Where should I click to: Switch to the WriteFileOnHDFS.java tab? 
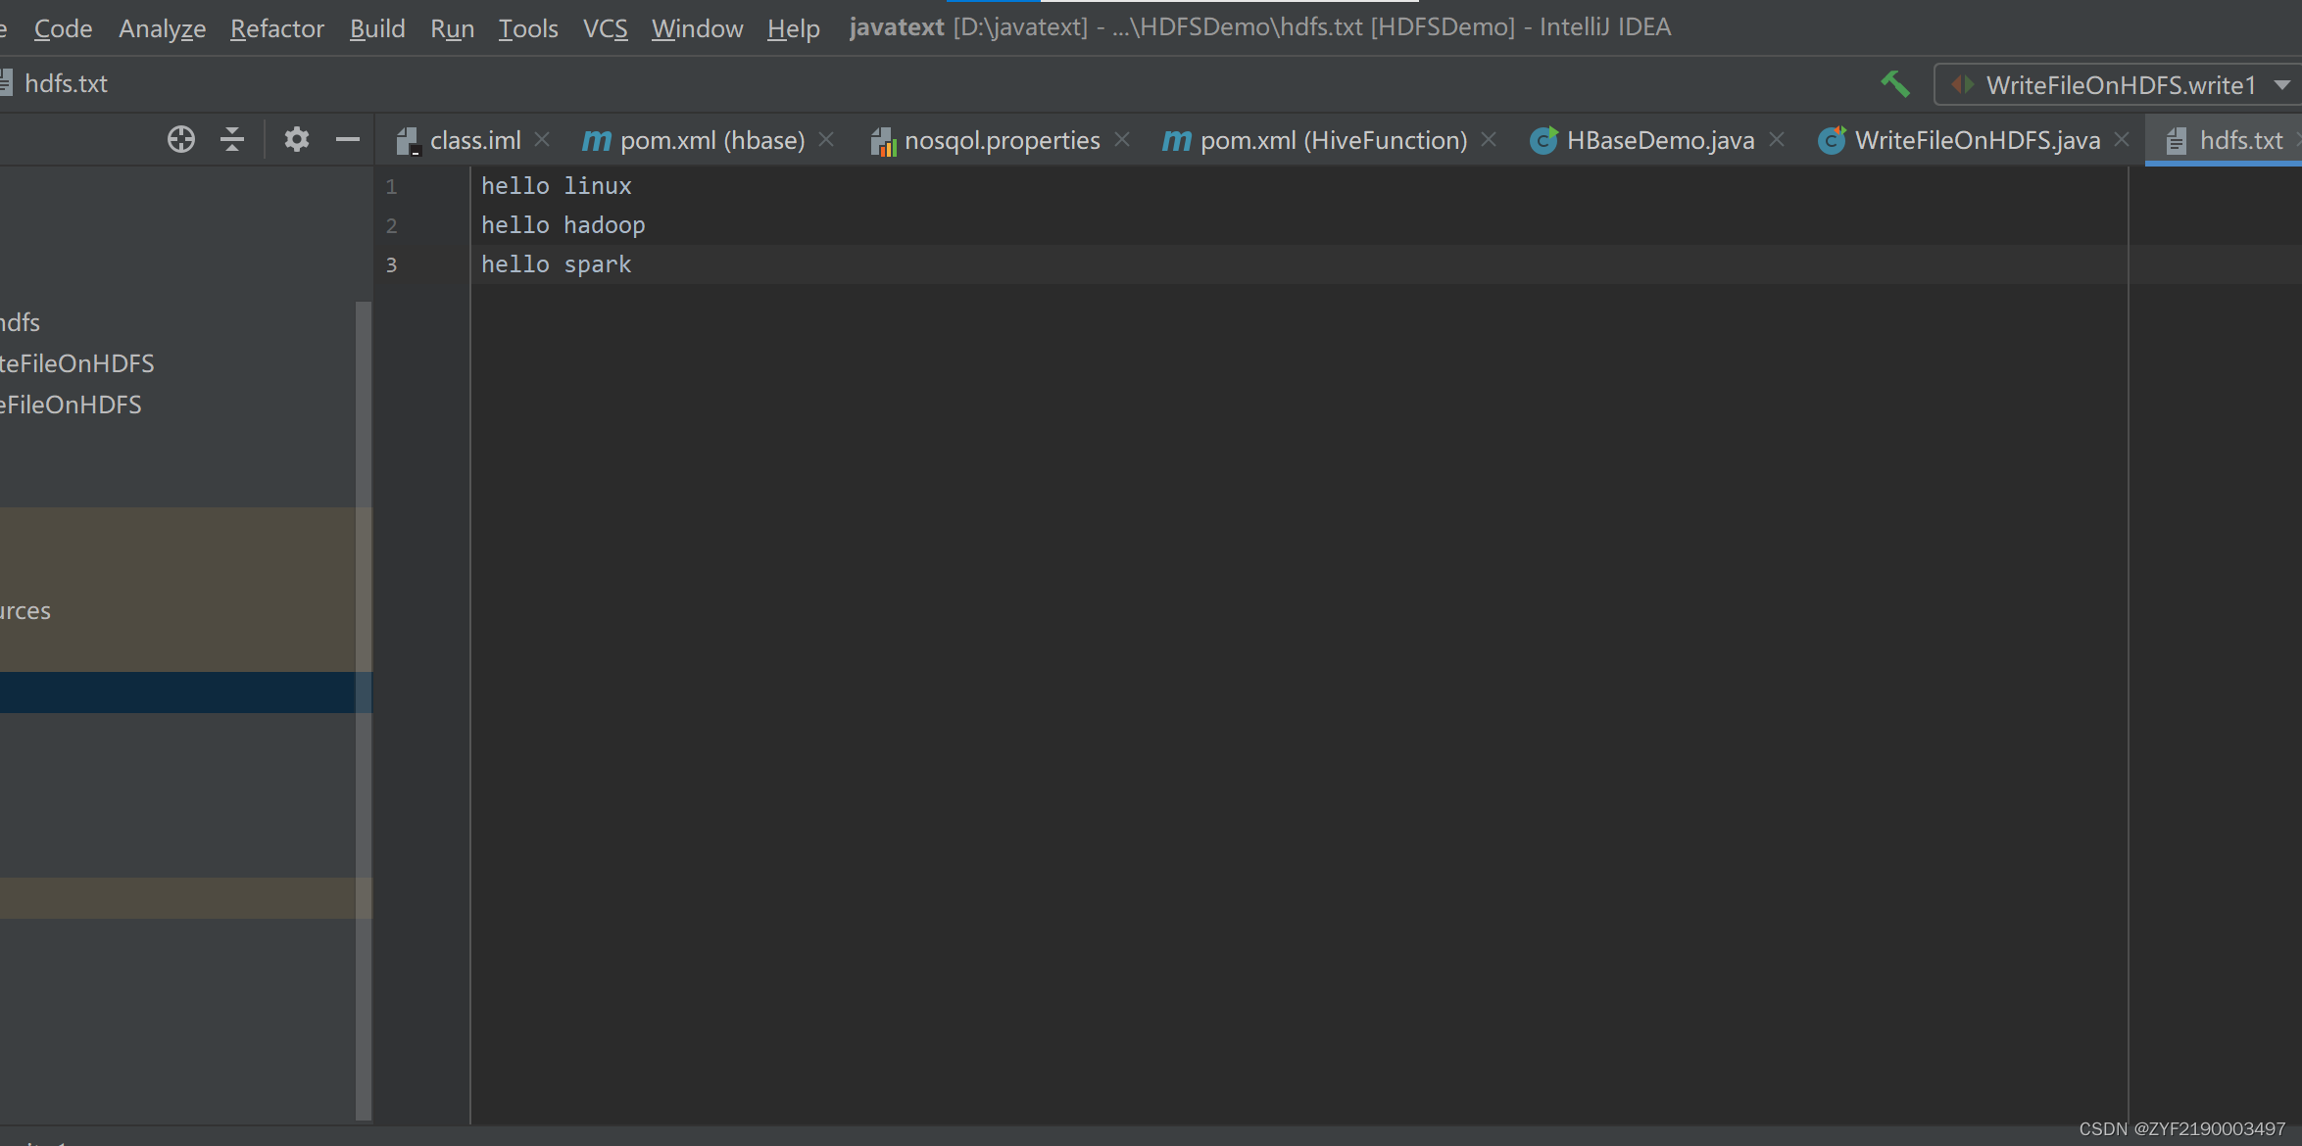1976,140
